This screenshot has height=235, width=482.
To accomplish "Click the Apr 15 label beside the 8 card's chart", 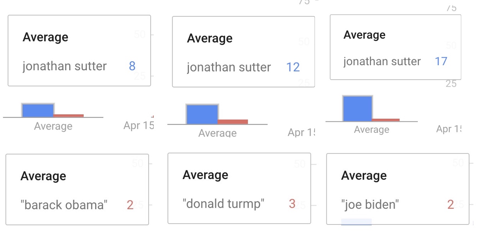I will click(x=138, y=125).
